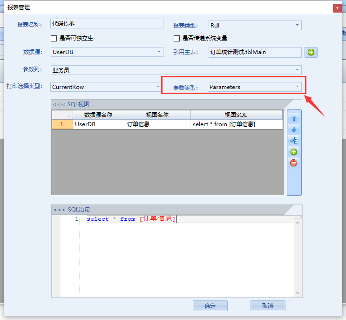Click the 确定 button

point(210,306)
